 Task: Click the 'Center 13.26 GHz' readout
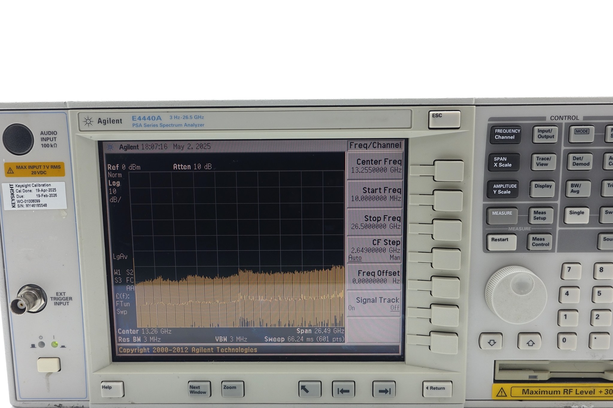point(145,331)
